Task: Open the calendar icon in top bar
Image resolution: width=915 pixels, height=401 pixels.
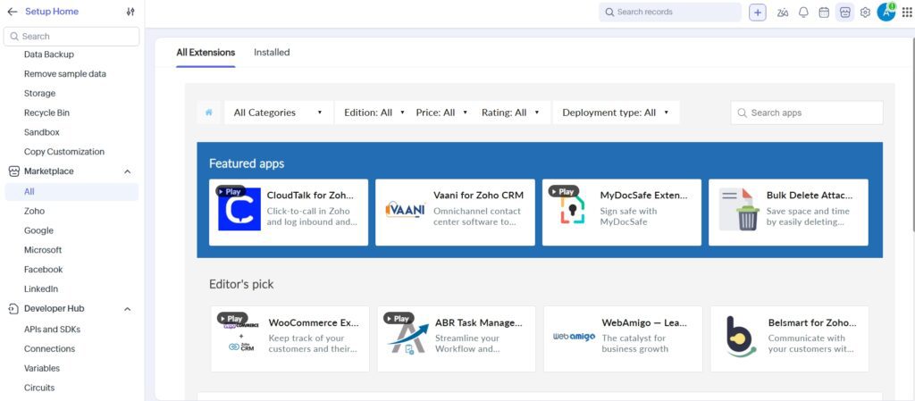Action: tap(824, 13)
